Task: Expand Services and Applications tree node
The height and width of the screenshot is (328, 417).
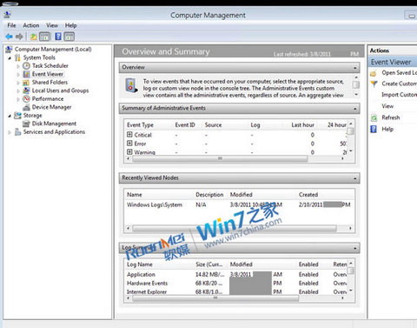Action: click(10, 132)
